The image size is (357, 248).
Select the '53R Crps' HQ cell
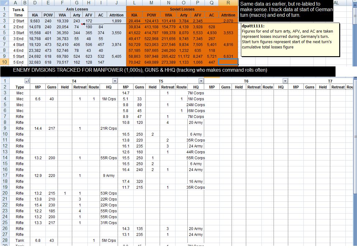[109, 193]
